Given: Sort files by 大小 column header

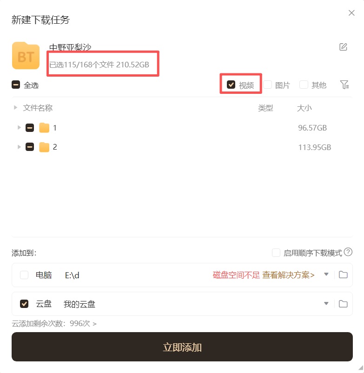Looking at the screenshot, I should (304, 108).
